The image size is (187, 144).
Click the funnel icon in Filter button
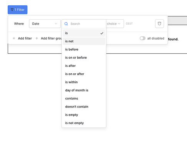12,10
